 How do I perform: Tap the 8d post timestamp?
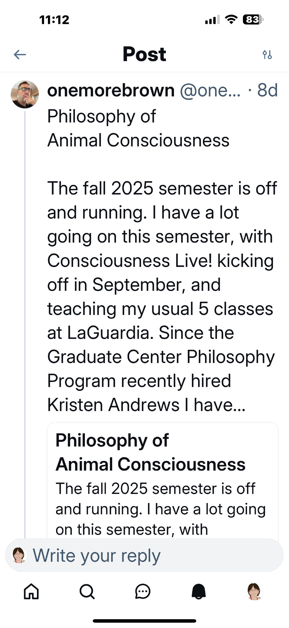pos(267,91)
